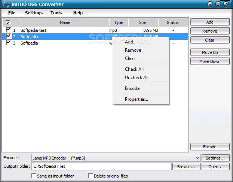233x182 pixels.
Task: Open the Tools menu
Action: point(56,13)
